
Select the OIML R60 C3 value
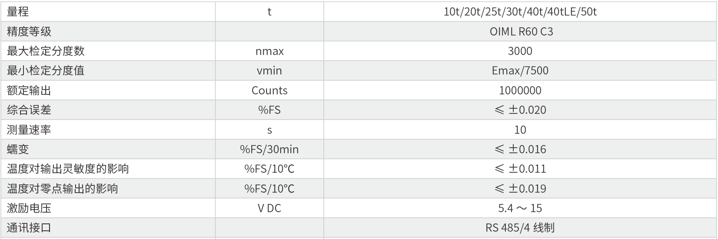[521, 32]
